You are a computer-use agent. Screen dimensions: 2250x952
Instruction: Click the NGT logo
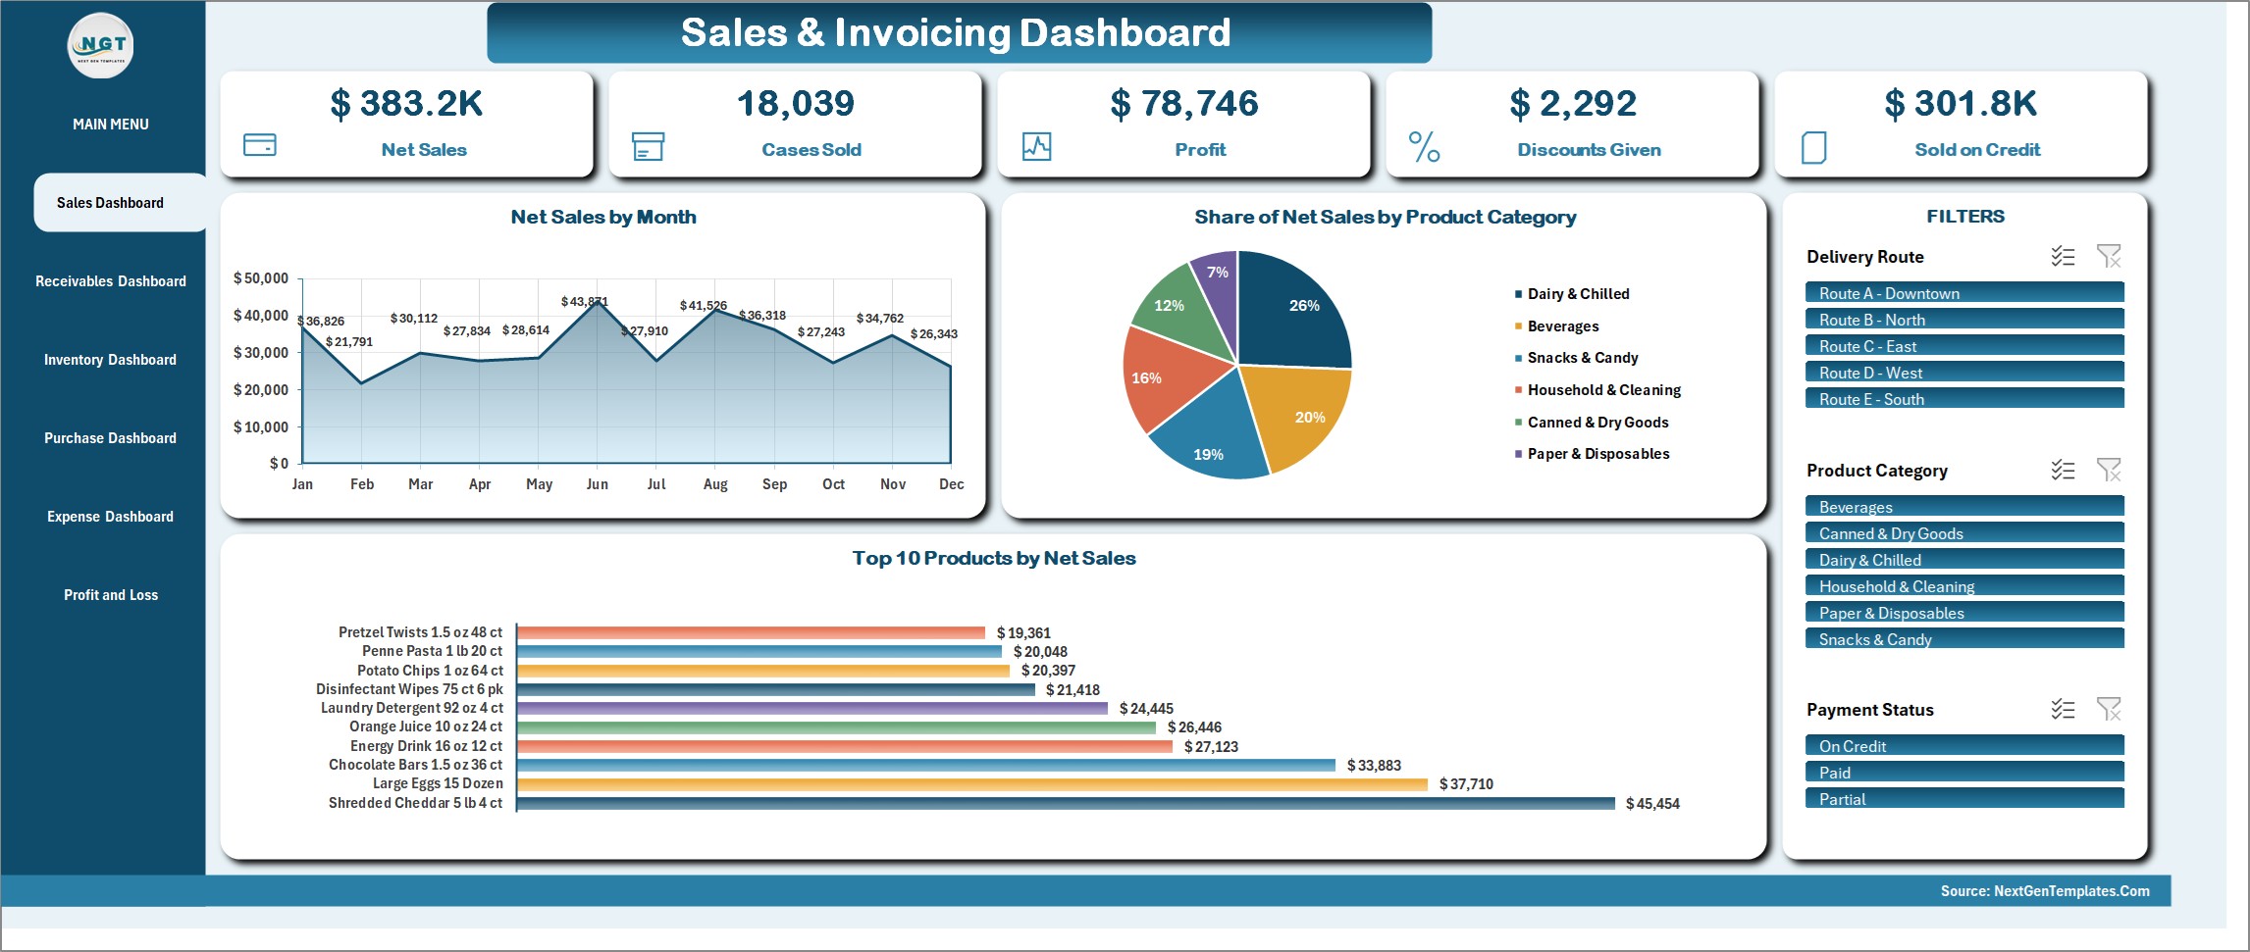(101, 45)
